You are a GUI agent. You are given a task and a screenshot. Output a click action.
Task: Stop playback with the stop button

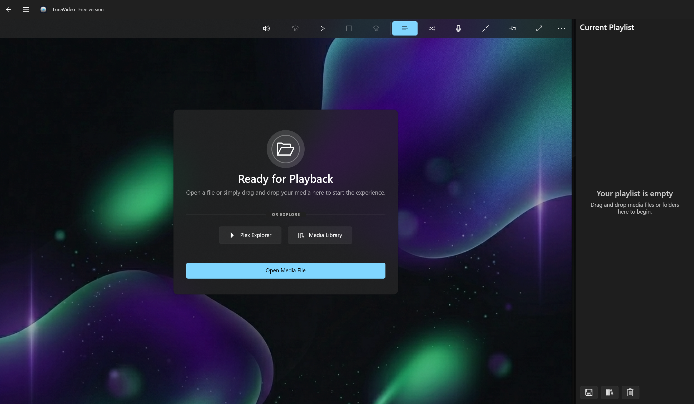(x=349, y=28)
